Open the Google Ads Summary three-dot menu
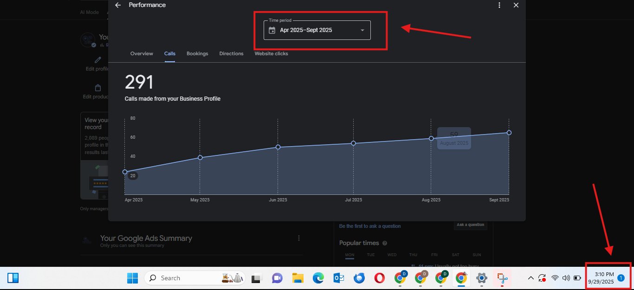 [299, 238]
